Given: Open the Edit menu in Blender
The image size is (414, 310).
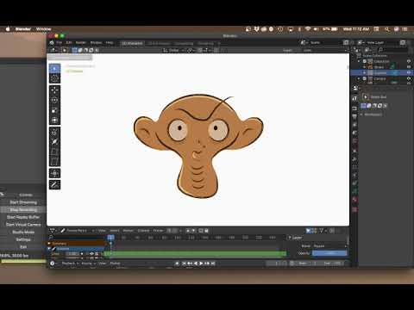Looking at the screenshot, I should 69,43.
